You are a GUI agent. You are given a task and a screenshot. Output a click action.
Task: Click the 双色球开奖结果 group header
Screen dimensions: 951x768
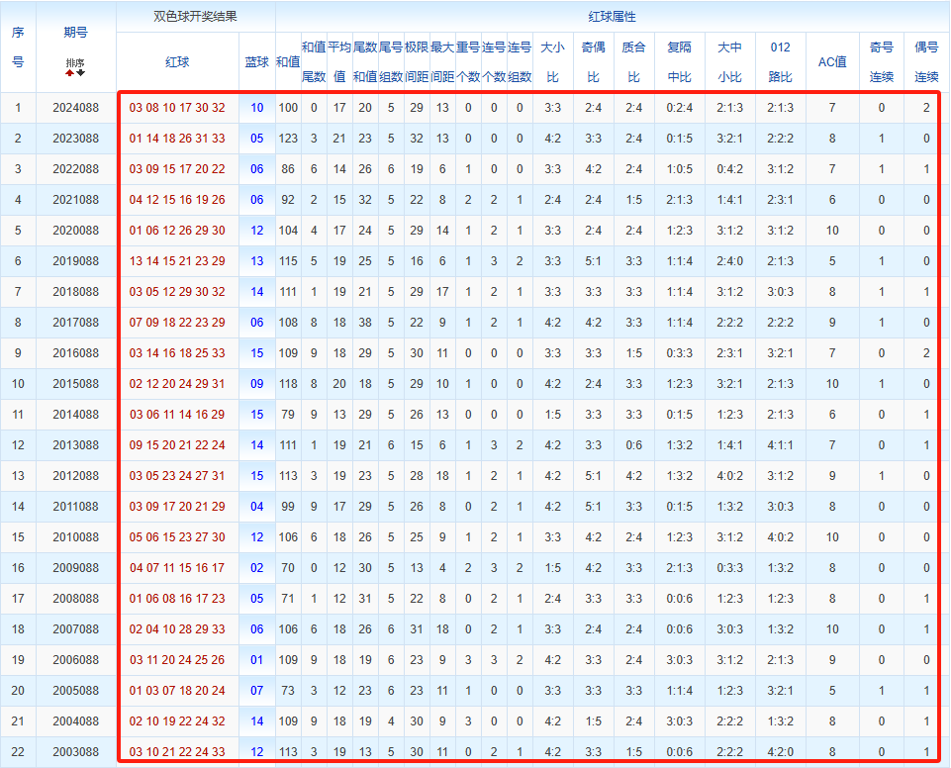tap(195, 17)
